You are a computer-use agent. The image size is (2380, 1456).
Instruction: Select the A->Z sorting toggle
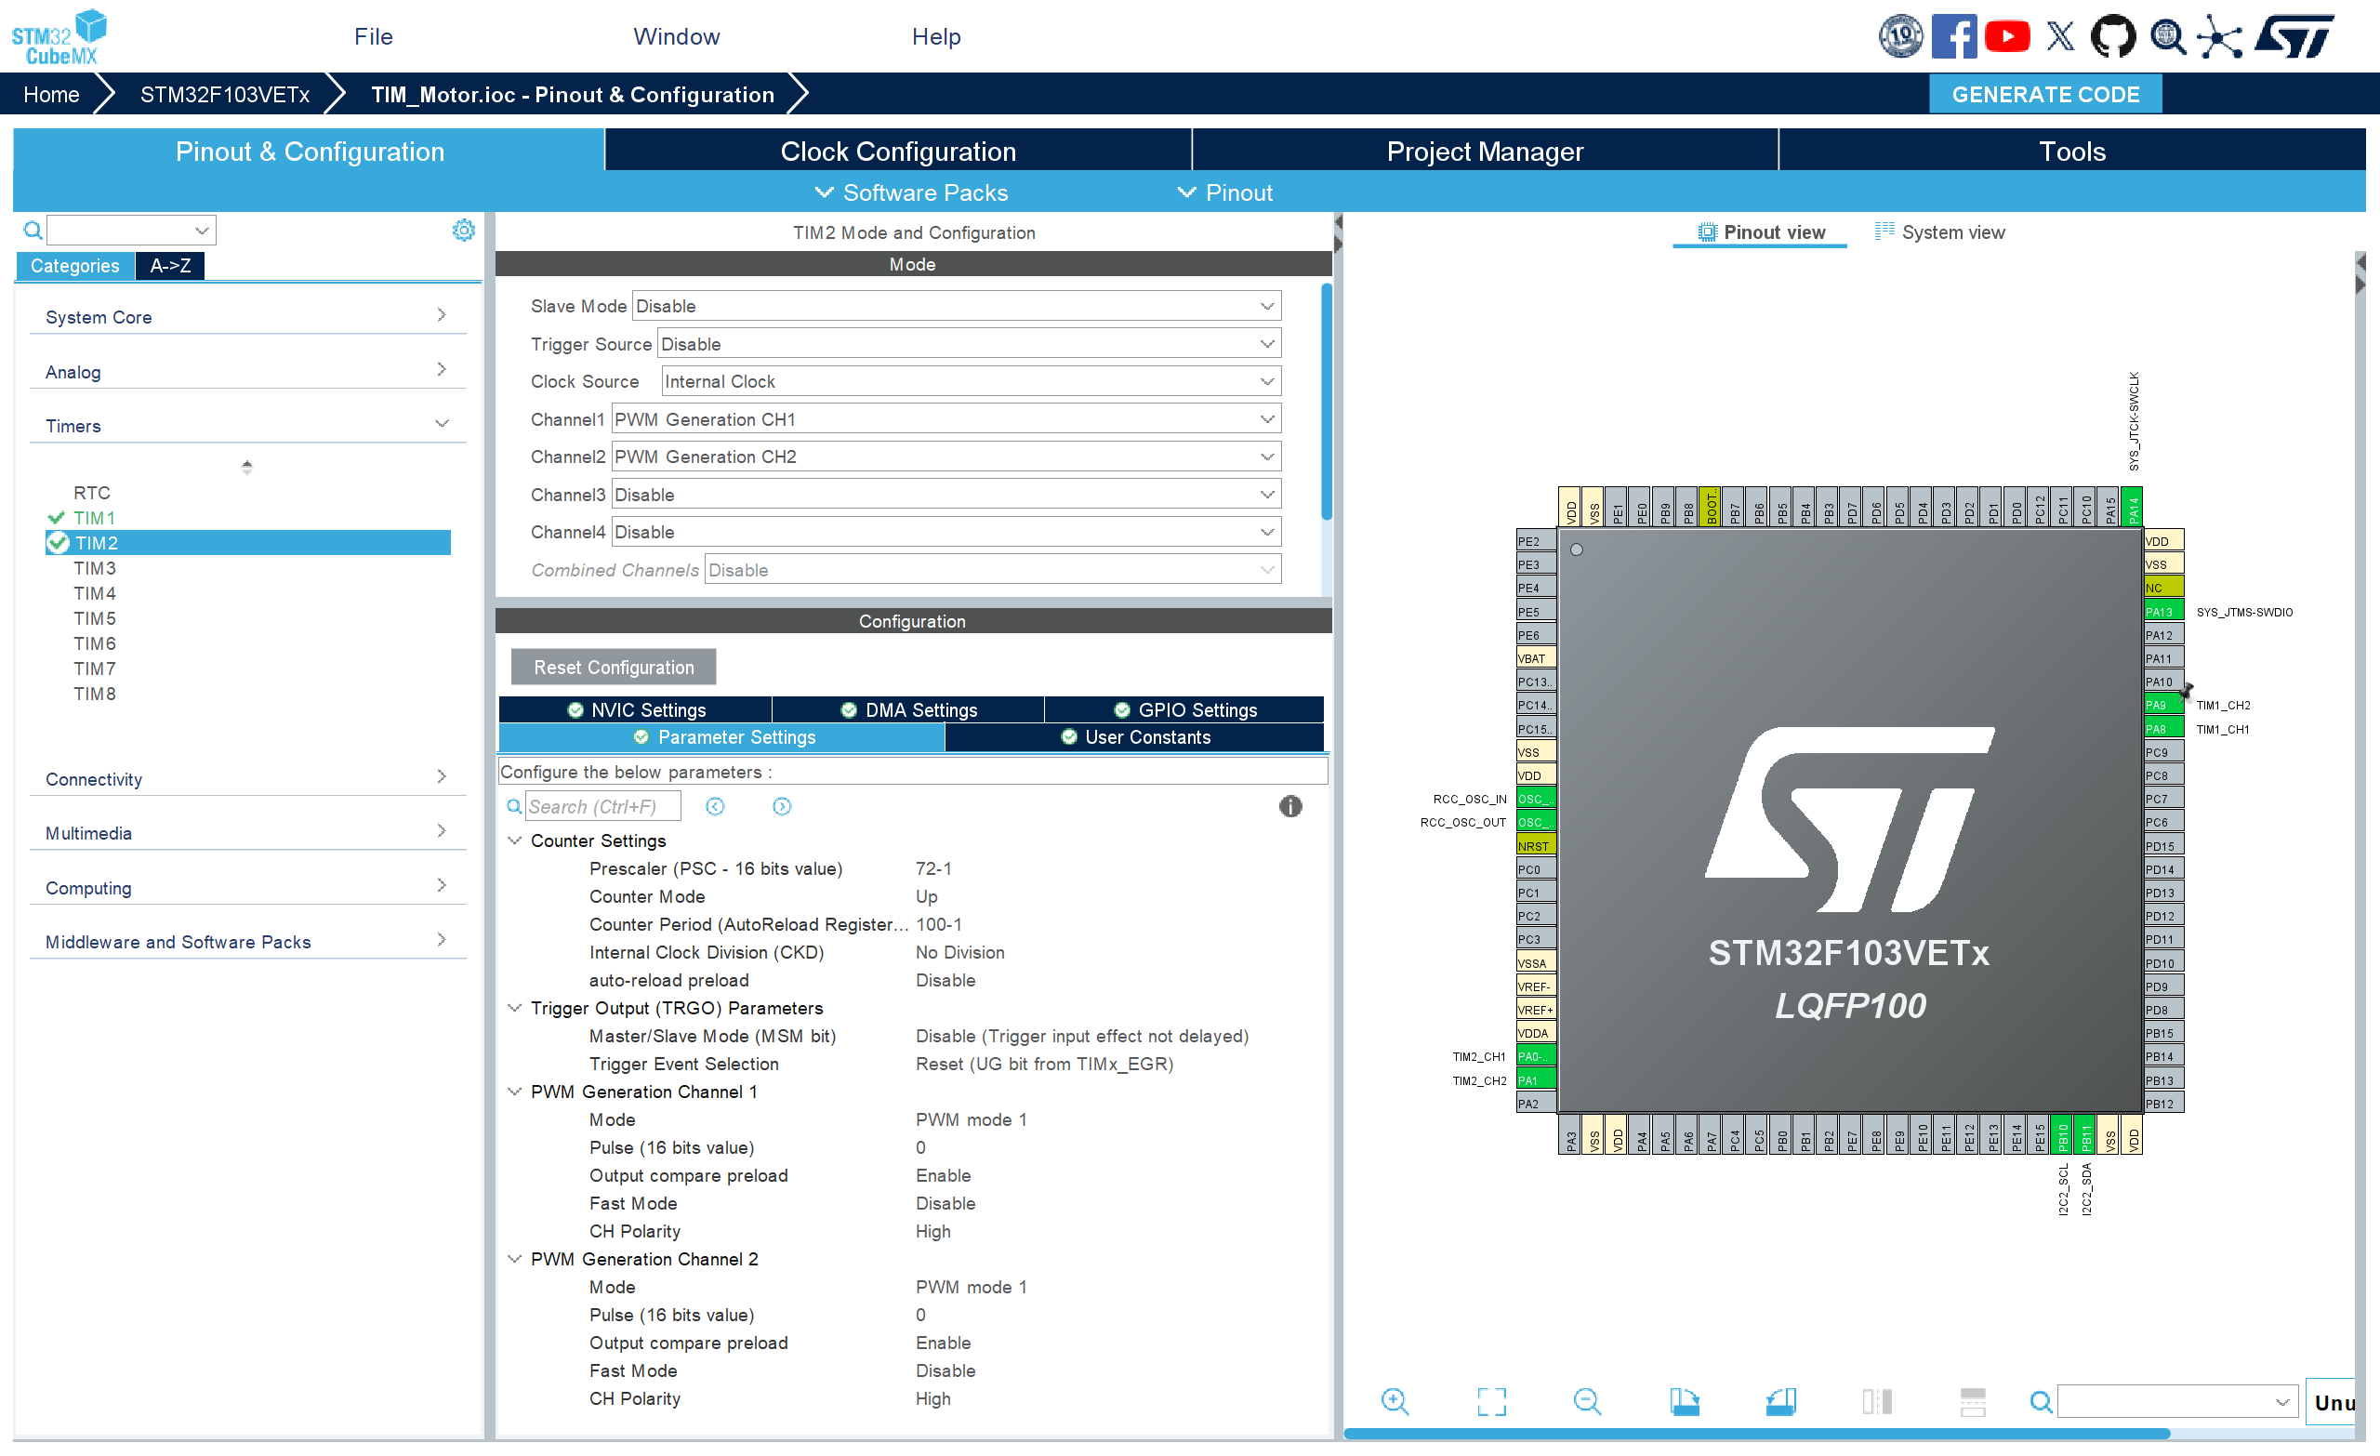(170, 266)
